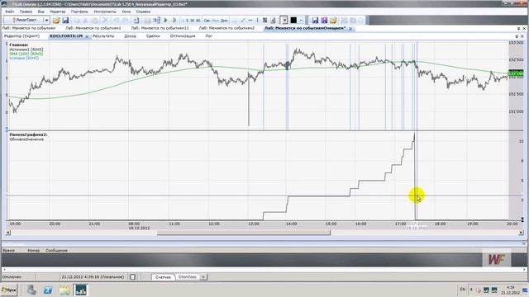This screenshot has height=297, width=529.
Task: Click the SMA (200) legend entry
Action: point(26,54)
